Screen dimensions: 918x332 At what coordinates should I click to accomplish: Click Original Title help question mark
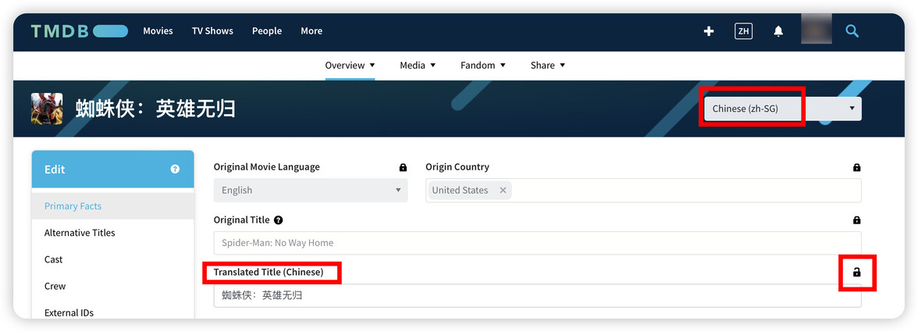point(279,220)
